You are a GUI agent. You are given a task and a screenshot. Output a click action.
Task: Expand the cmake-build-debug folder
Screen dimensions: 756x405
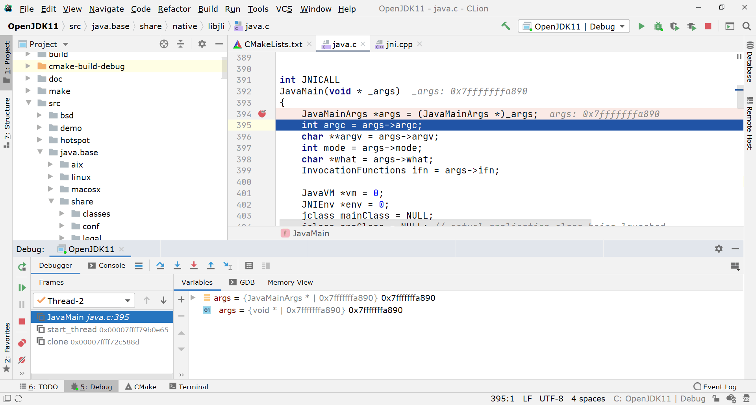pyautogui.click(x=28, y=66)
